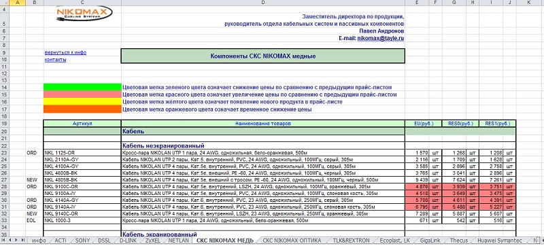
Task: Click article cell 'NKL 4600B-BK'
Action: pos(82,173)
